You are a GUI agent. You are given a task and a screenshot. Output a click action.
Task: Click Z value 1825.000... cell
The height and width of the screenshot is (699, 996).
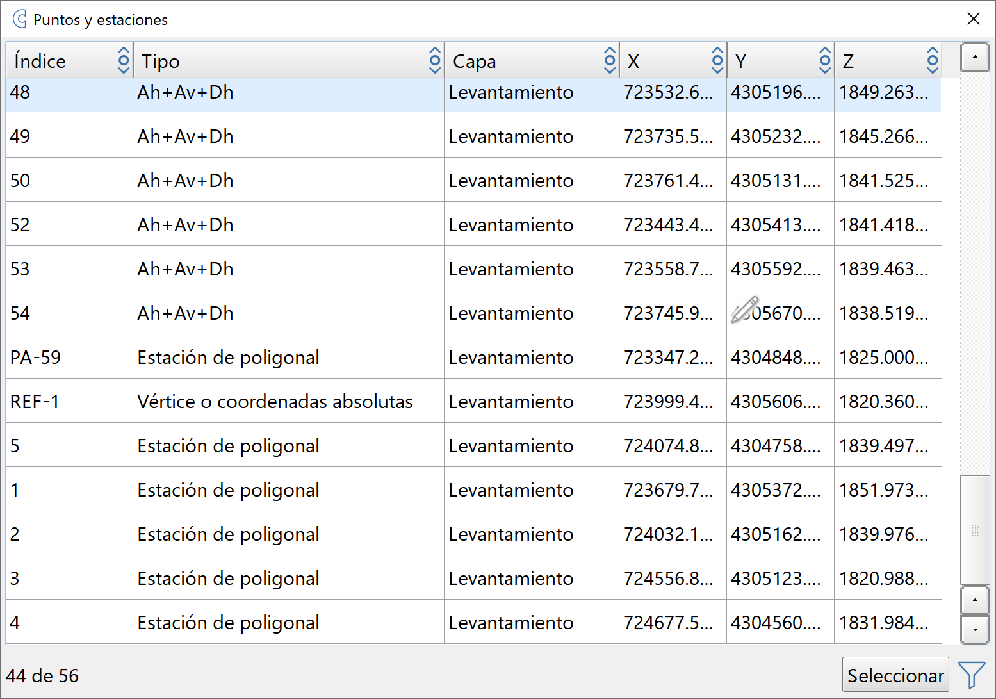coord(888,357)
